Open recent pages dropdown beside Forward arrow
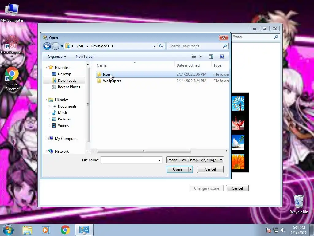314x236 pixels. pos(62,46)
